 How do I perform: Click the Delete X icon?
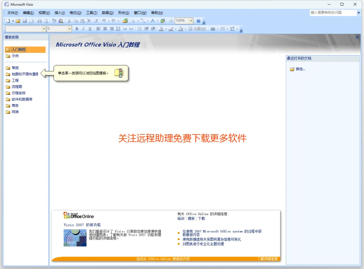(89, 21)
